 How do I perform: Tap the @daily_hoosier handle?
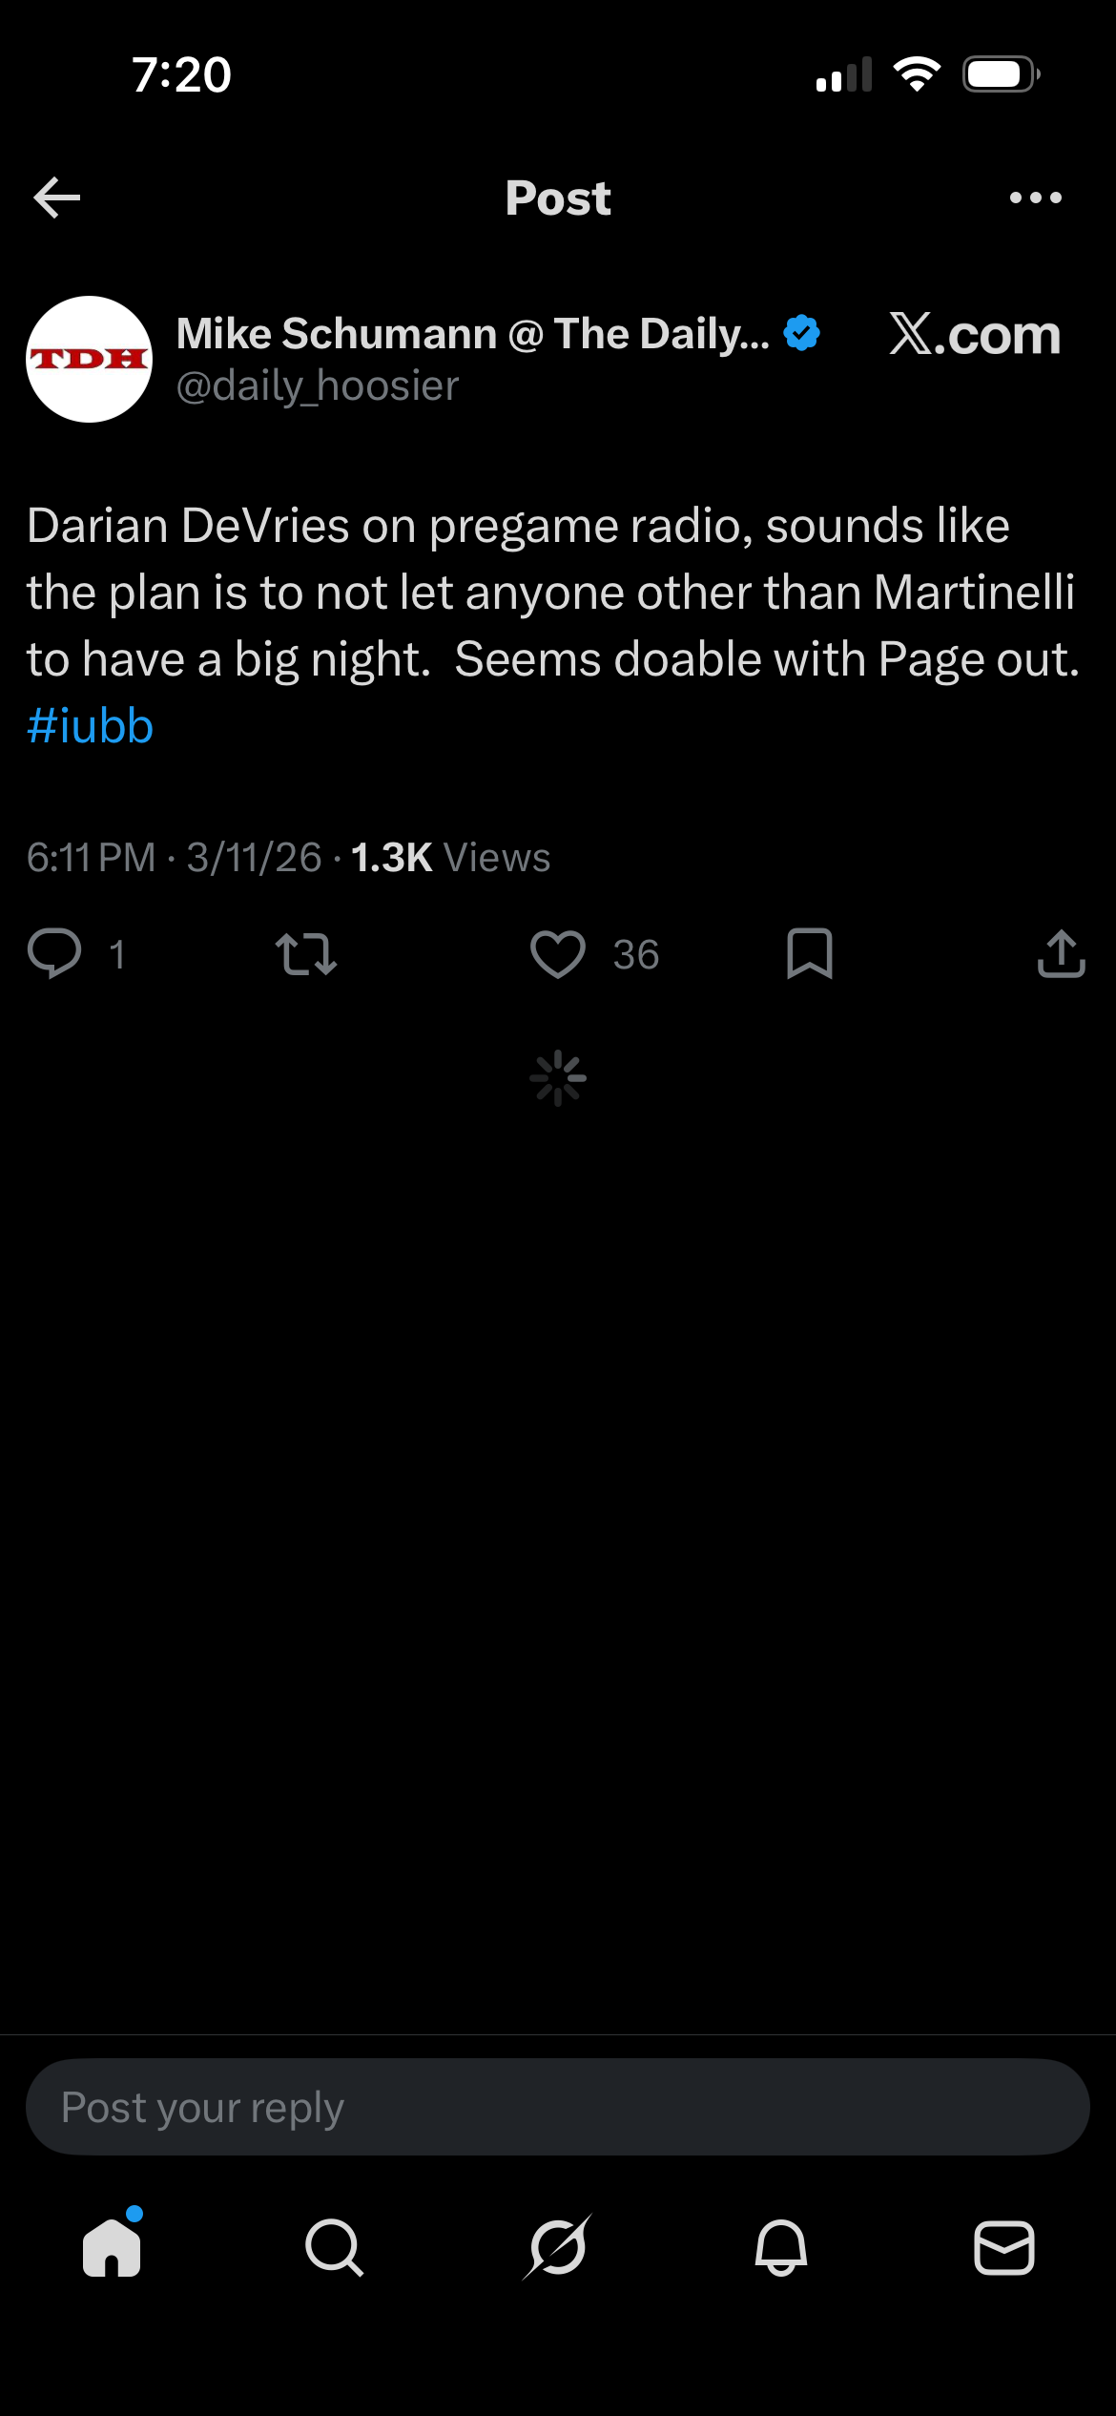(x=318, y=386)
